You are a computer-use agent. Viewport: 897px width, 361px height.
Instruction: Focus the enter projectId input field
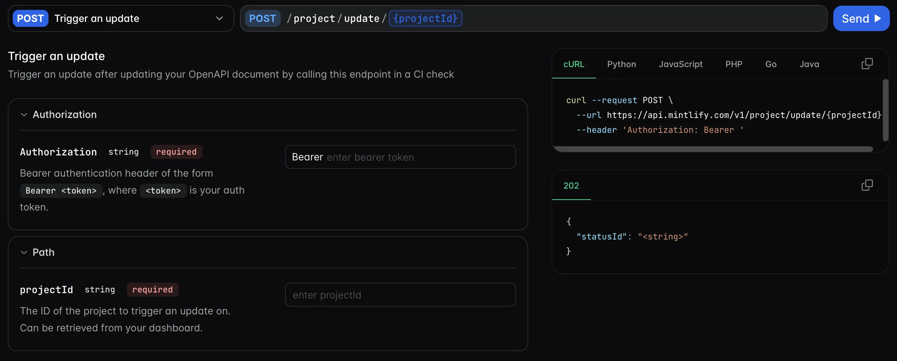tap(400, 295)
